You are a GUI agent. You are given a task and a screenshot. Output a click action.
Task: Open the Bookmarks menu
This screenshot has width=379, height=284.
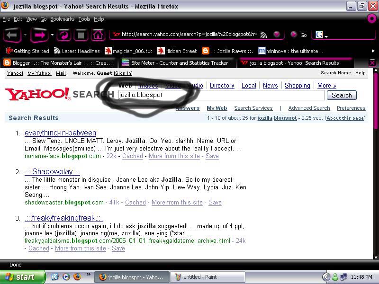(x=63, y=19)
